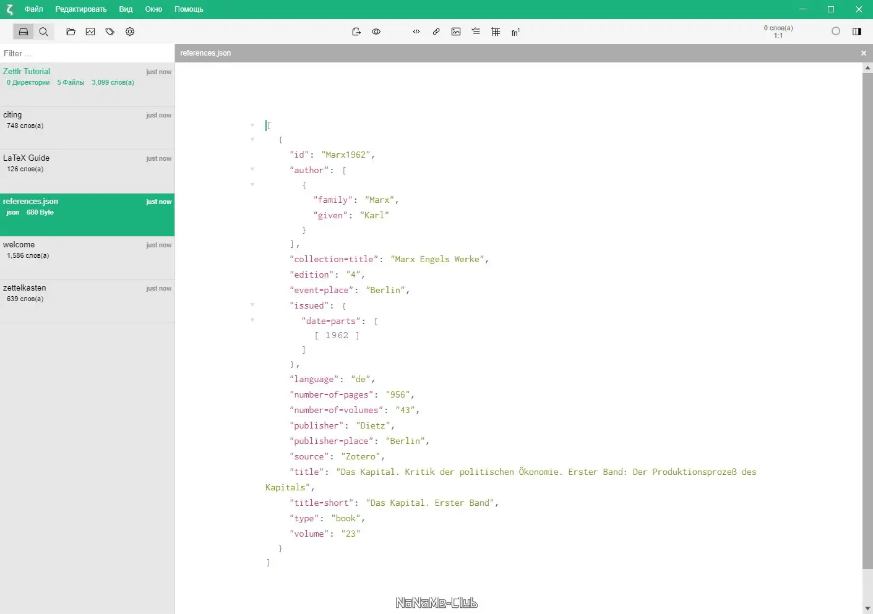Select the references.json document tab
The width and height of the screenshot is (873, 614).
point(205,53)
